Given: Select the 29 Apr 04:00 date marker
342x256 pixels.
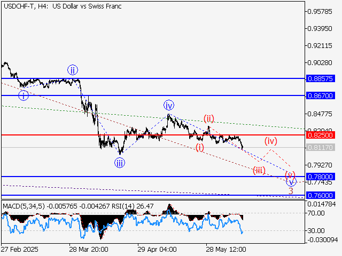Looking at the screenshot, I should 157,249.
